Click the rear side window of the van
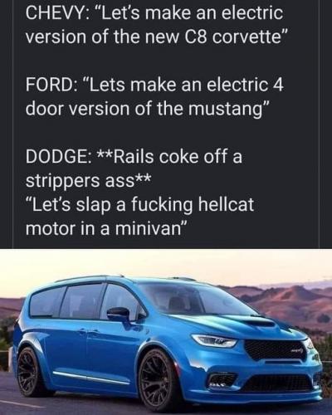Viewport: 332px width, 415px height. click(x=46, y=302)
